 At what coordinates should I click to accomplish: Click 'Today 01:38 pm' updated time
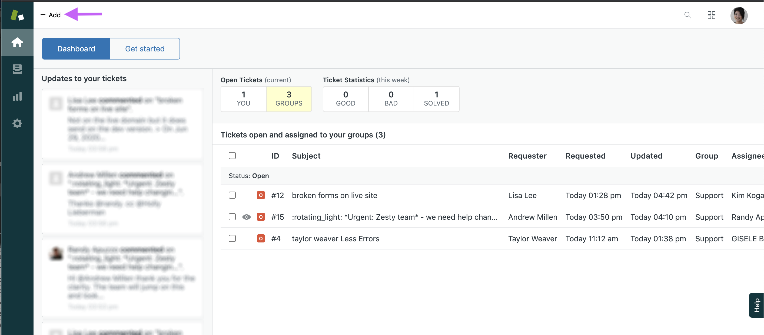(x=658, y=239)
